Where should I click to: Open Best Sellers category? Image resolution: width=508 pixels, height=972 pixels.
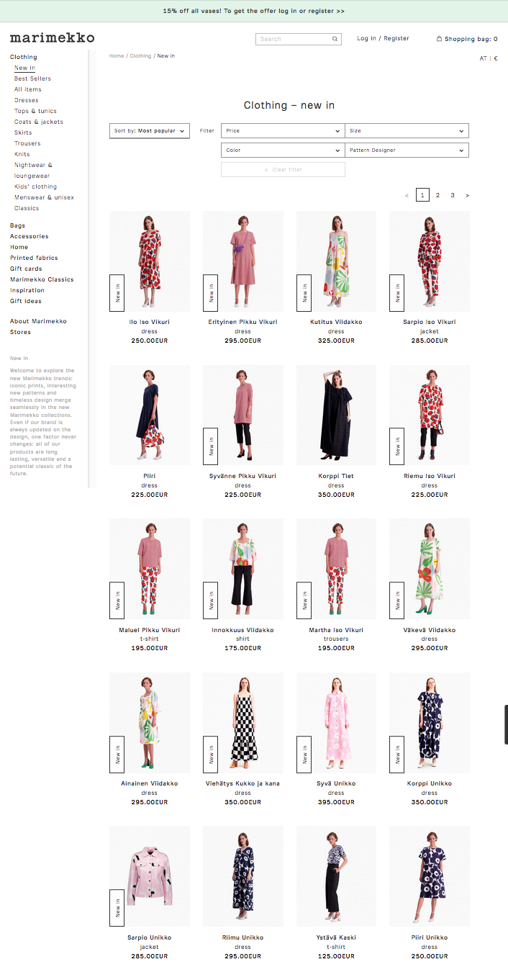coord(32,78)
